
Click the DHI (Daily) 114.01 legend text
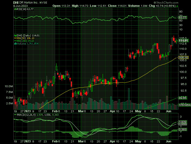coord(28,36)
